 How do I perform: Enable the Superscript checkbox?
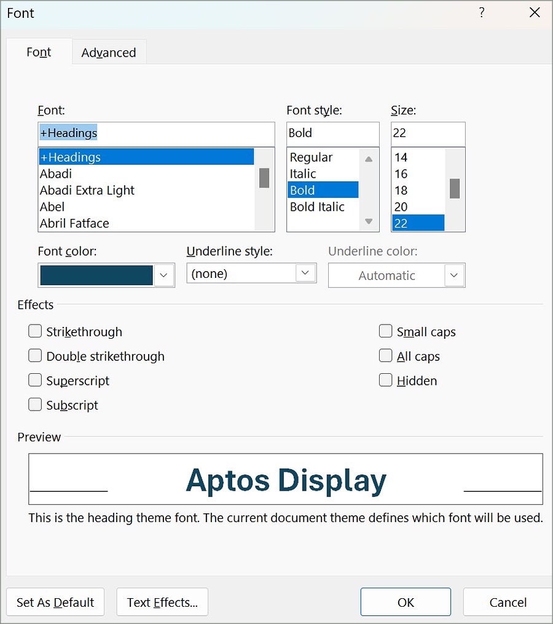[x=35, y=381]
